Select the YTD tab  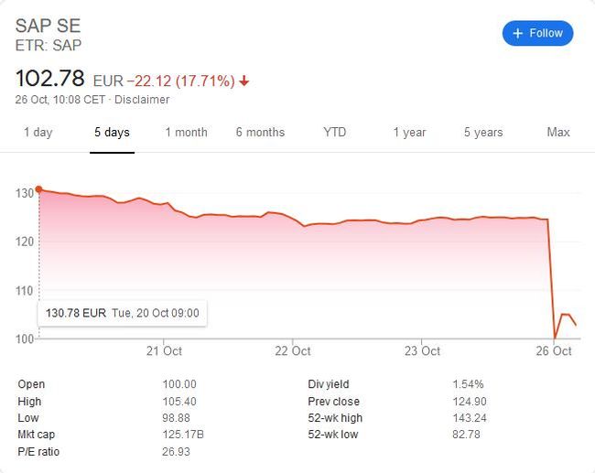tap(335, 133)
